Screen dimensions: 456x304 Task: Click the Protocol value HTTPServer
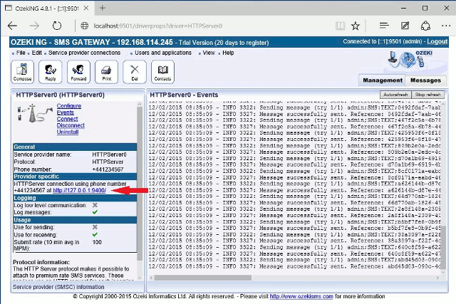pos(108,162)
